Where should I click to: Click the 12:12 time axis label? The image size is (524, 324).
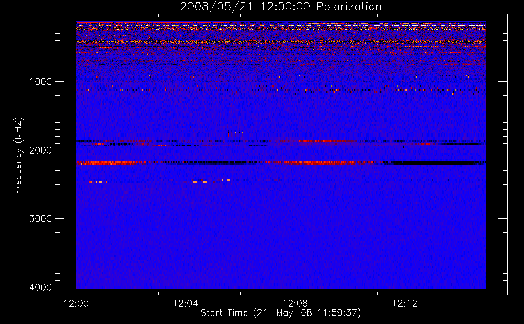(x=404, y=304)
